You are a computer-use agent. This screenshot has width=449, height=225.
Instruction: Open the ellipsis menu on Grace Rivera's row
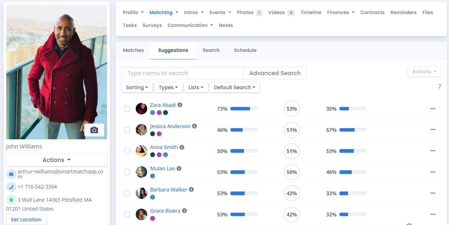[433, 214]
